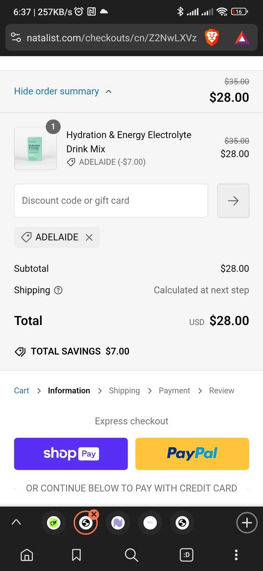This screenshot has height=571, width=263.
Task: Tap the search magnifier icon
Action: coord(131,555)
